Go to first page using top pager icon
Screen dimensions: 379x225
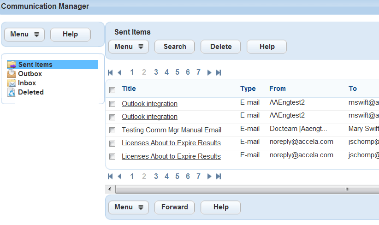click(x=110, y=72)
